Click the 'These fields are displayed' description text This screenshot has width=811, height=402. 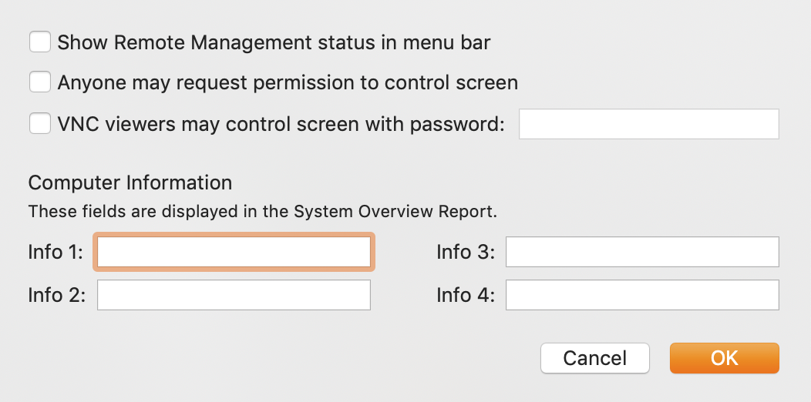262,212
